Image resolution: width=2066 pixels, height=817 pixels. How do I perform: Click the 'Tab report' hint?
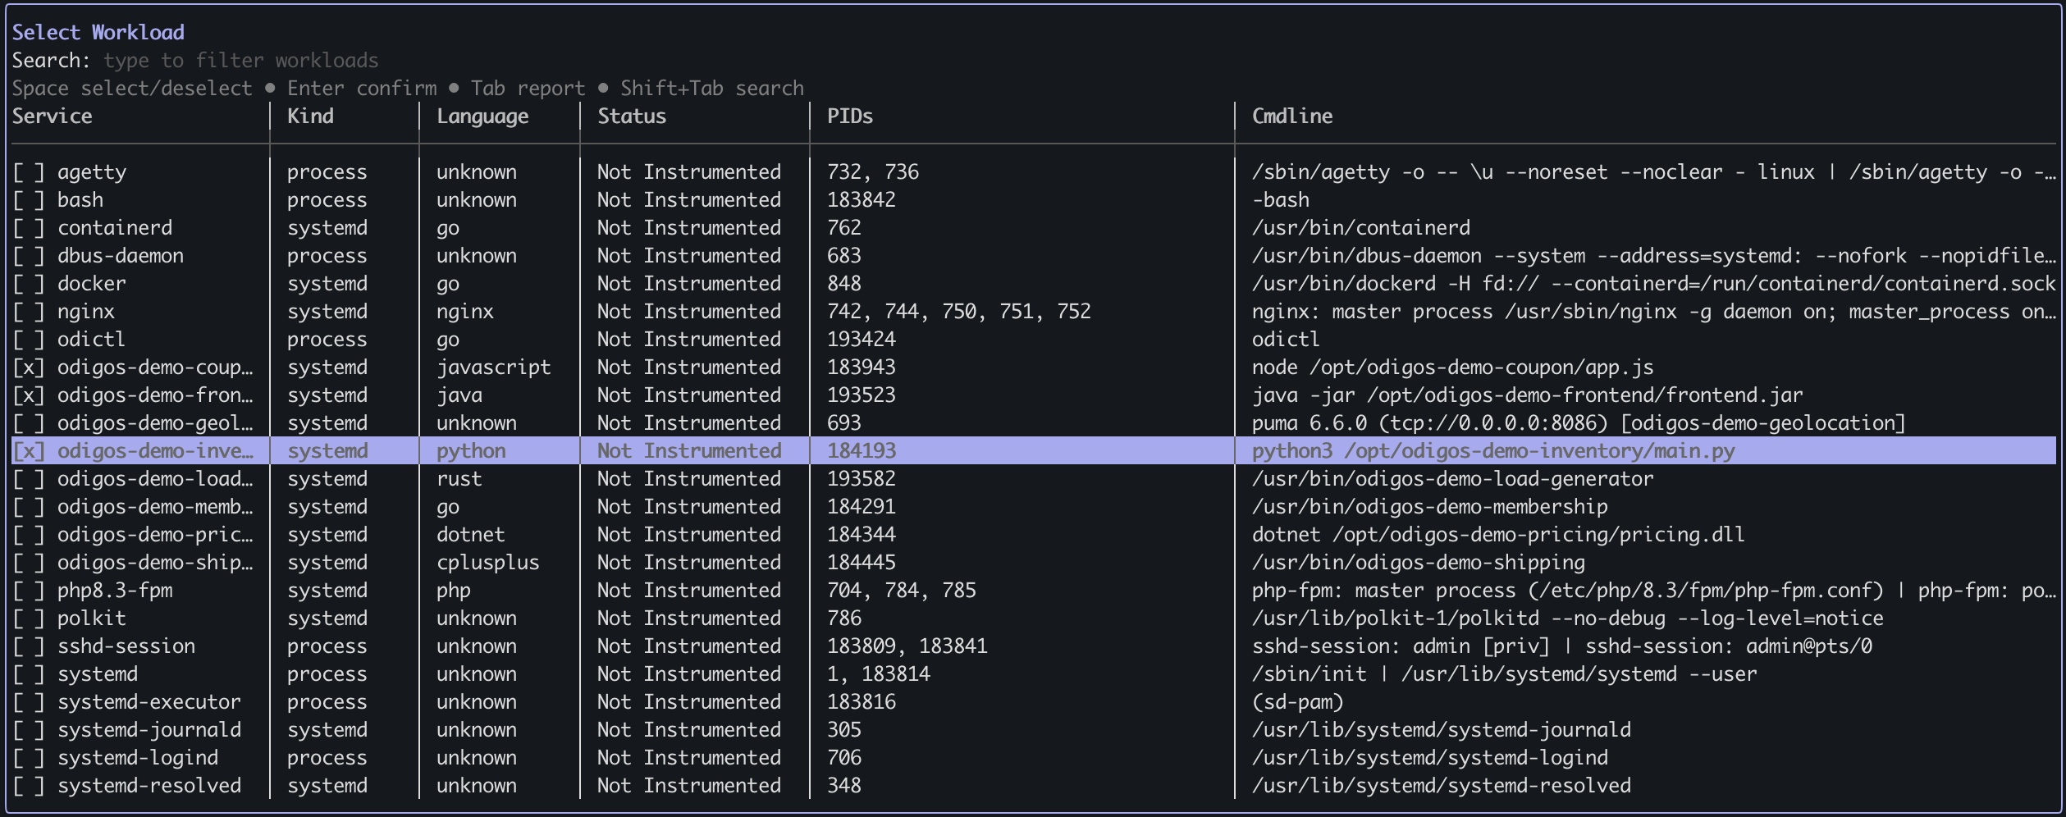pyautogui.click(x=528, y=89)
